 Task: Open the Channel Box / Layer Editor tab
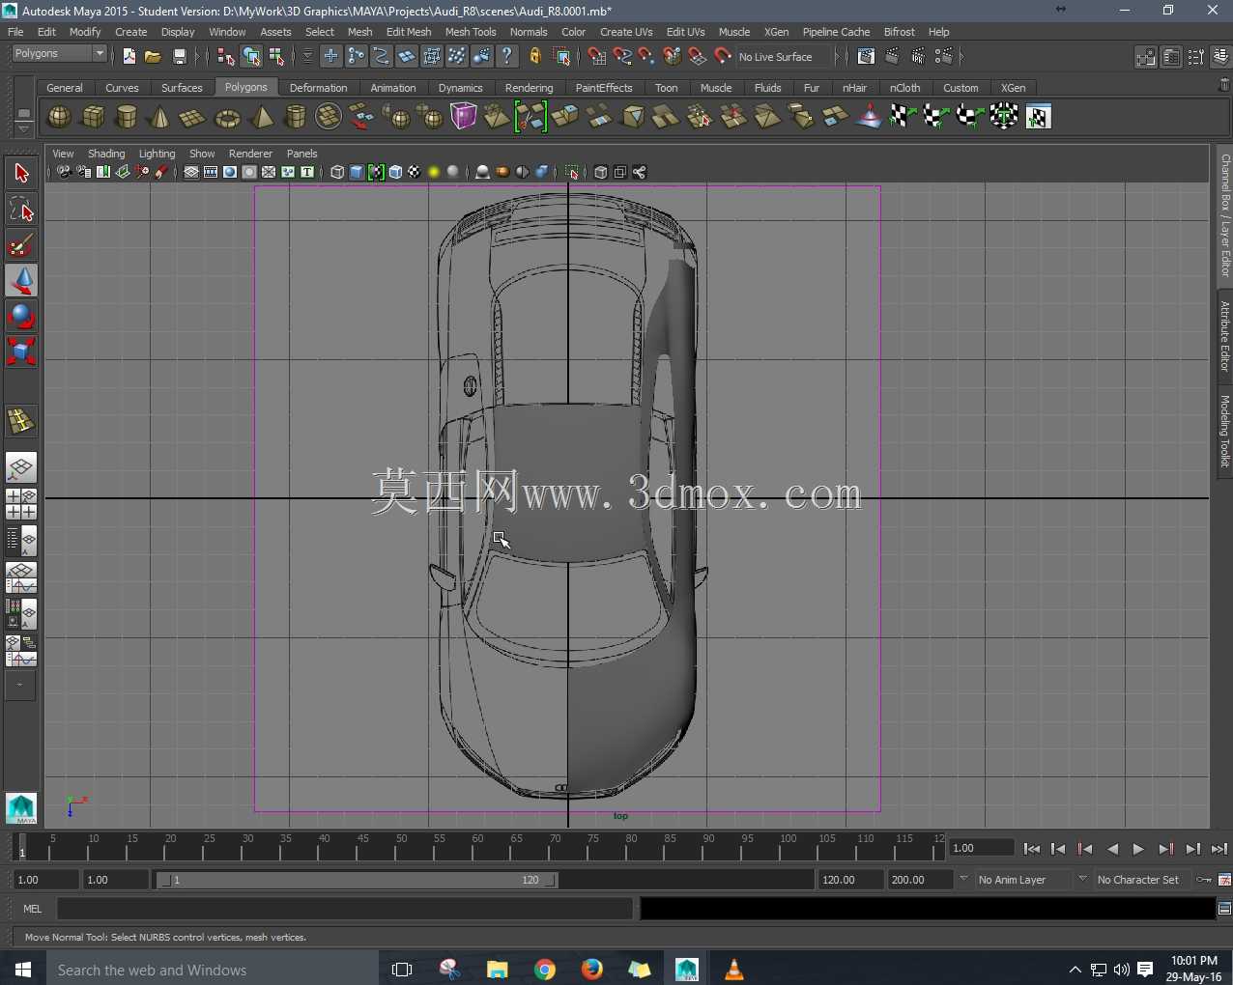click(x=1224, y=214)
